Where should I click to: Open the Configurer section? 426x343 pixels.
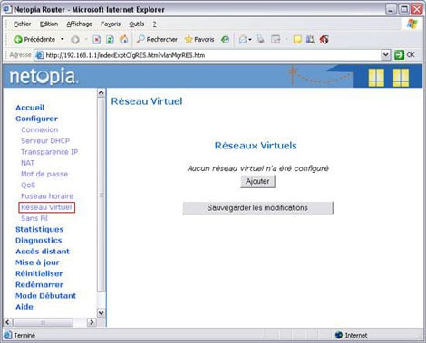click(36, 119)
